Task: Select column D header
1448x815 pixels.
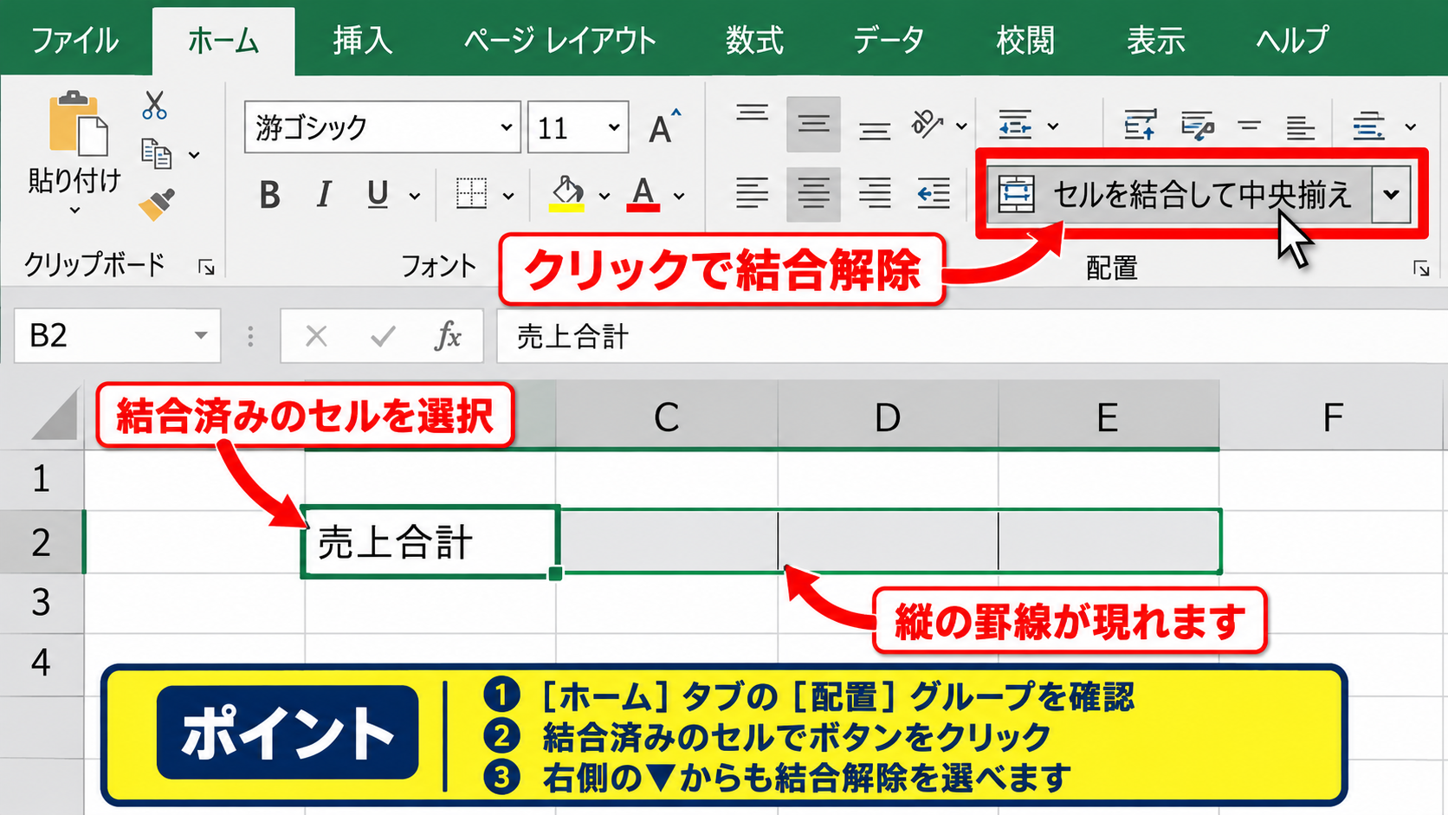Action: (x=888, y=417)
